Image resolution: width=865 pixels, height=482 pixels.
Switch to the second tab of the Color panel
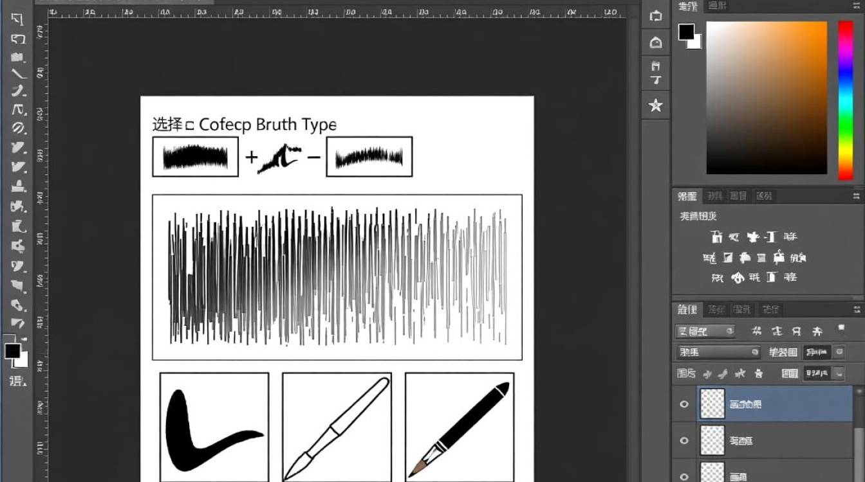[x=718, y=6]
